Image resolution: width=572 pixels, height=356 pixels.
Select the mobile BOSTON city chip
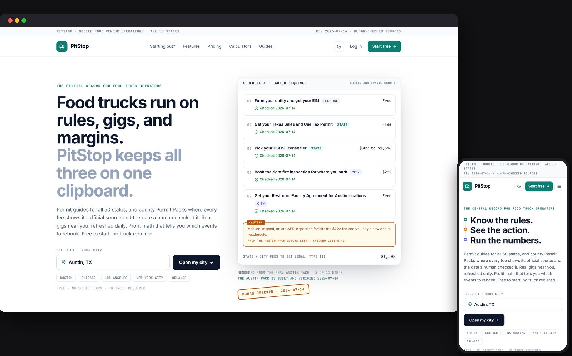472,333
